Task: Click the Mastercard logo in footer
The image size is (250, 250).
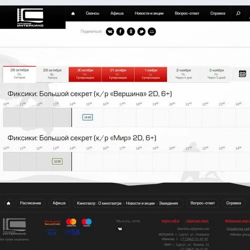Action: (71, 222)
